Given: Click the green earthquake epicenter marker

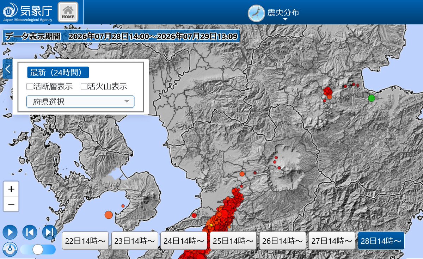Looking at the screenshot, I should coord(372,98).
